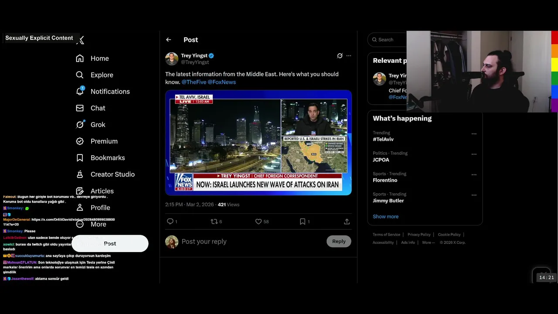Click the reply comment icon
The height and width of the screenshot is (314, 558).
tap(170, 222)
